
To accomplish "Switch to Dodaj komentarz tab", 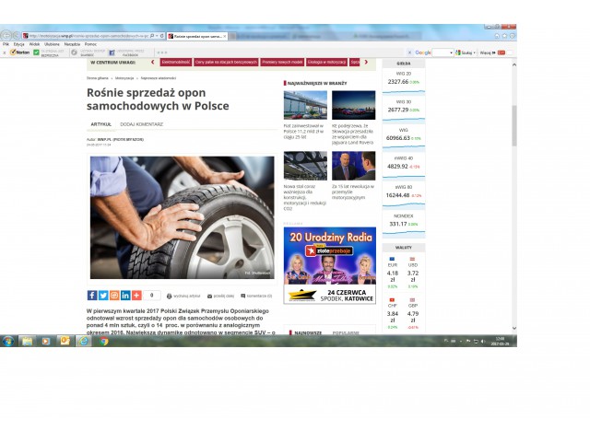I will tap(141, 123).
